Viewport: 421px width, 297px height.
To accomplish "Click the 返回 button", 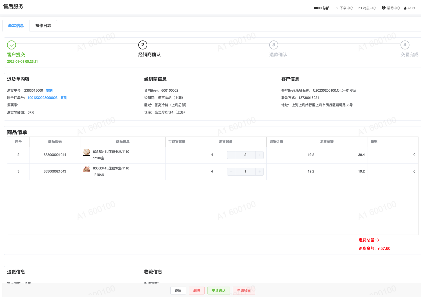I will (178, 291).
